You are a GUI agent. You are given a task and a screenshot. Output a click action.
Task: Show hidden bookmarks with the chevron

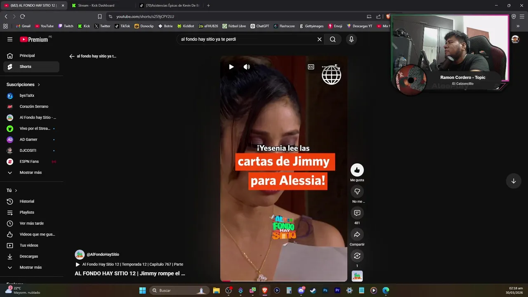[x=518, y=26]
